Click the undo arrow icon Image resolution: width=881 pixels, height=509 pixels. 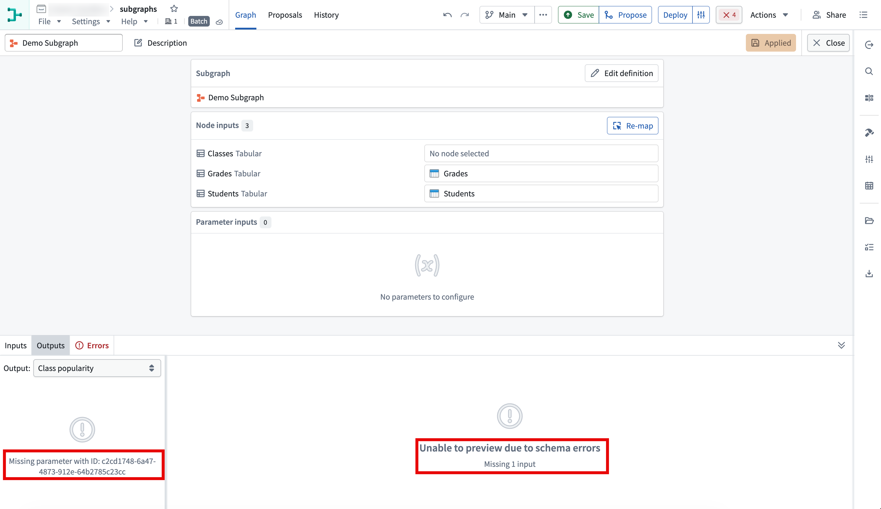pyautogui.click(x=447, y=15)
